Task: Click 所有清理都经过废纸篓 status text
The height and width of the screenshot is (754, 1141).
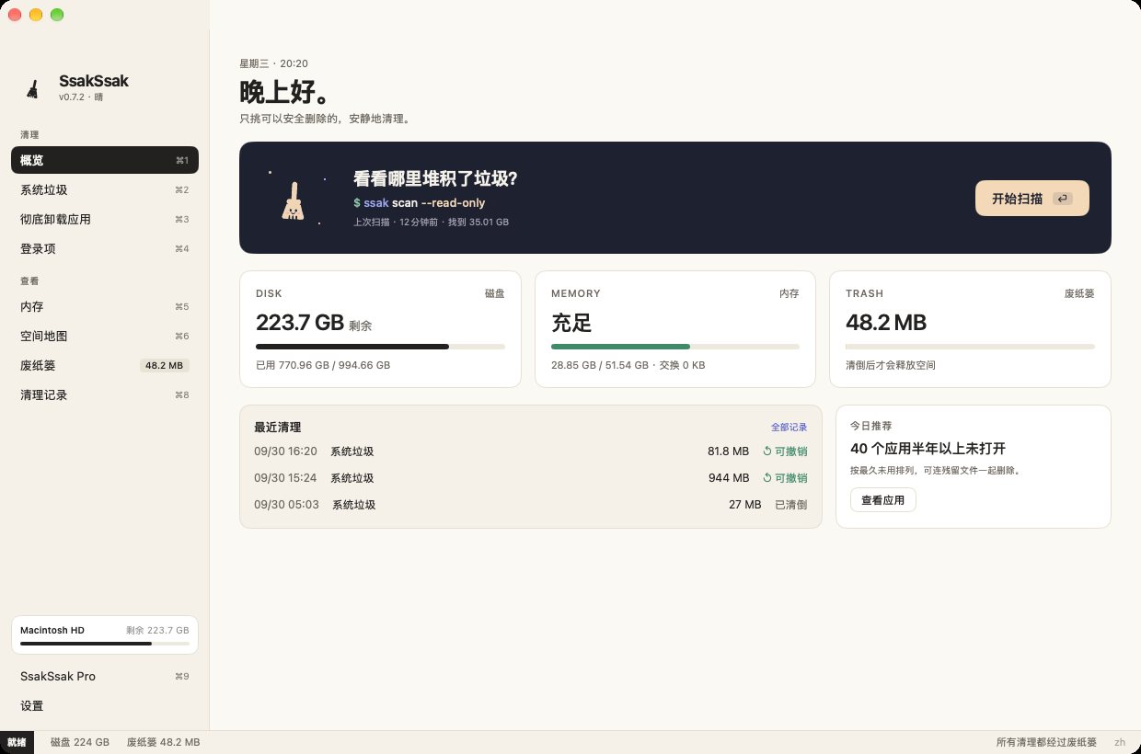Action: click(x=1046, y=742)
